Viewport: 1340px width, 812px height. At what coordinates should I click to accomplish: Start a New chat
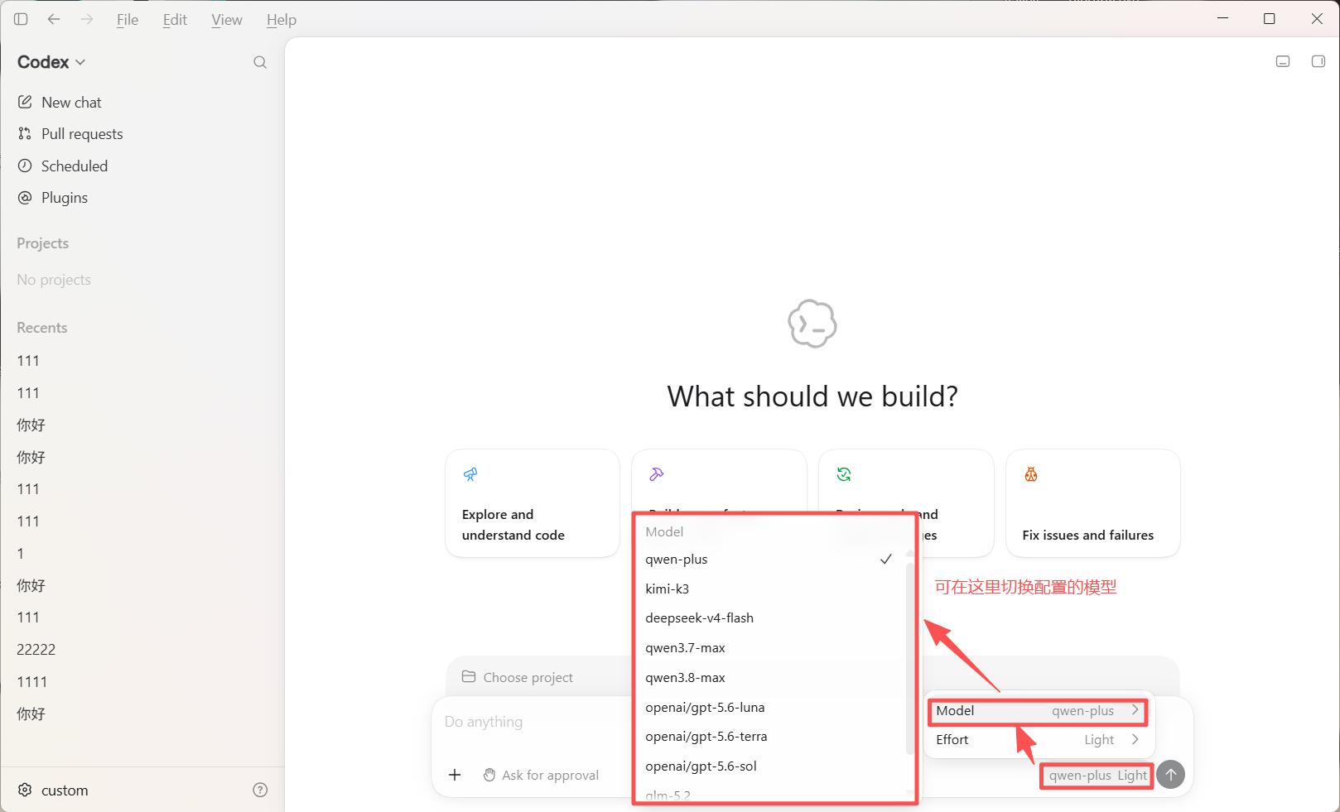coord(142,103)
